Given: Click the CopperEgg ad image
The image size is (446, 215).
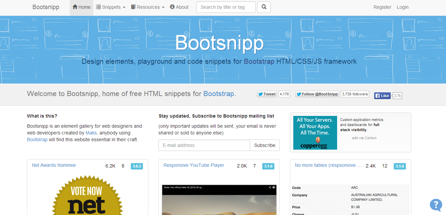Looking at the screenshot, I should point(315,132).
